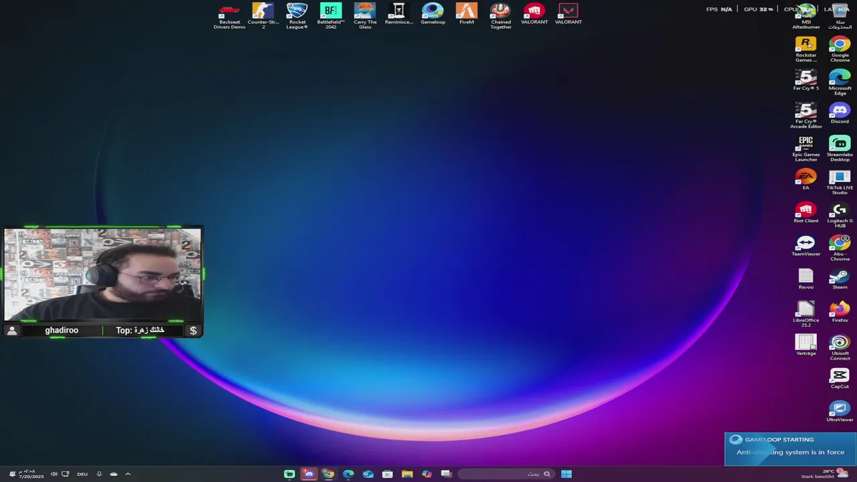Open the DEU input language switcher
Viewport: 857px width, 482px height.
pyautogui.click(x=82, y=474)
